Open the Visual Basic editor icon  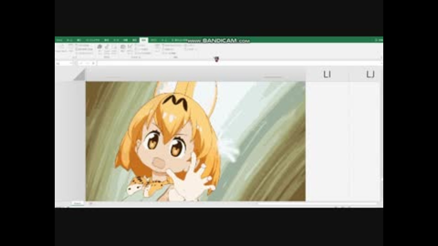point(61,48)
